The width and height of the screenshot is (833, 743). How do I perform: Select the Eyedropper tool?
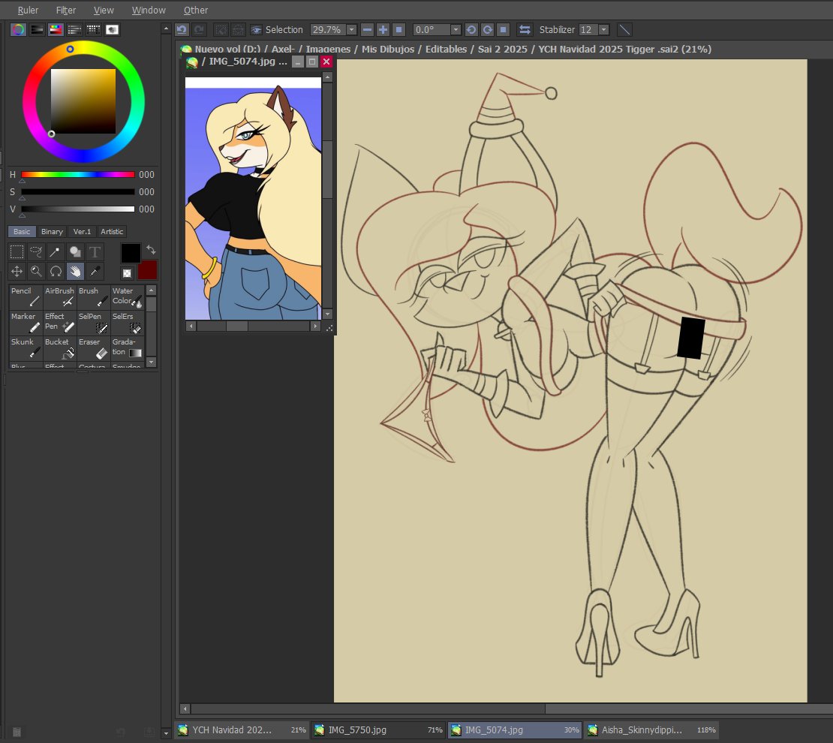pyautogui.click(x=95, y=271)
